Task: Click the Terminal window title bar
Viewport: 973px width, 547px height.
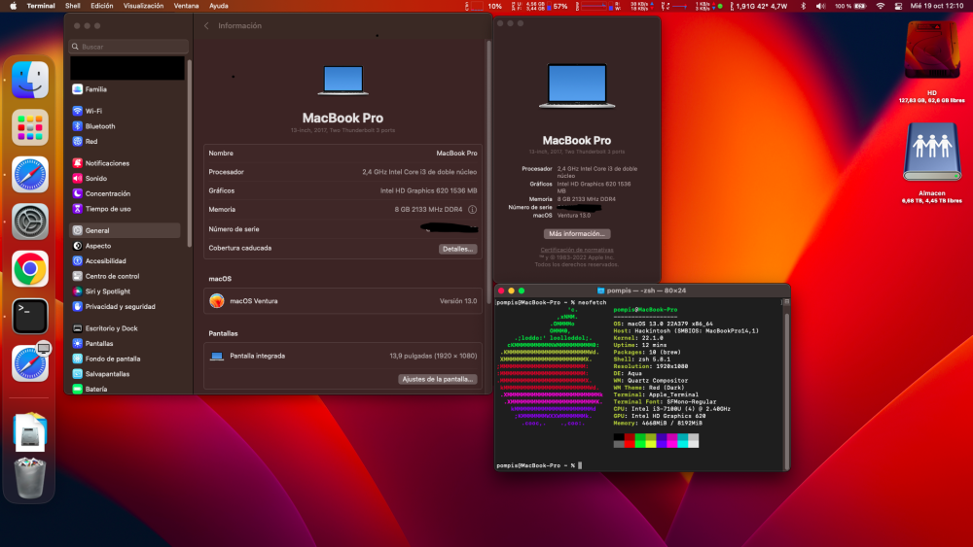Action: coord(642,290)
